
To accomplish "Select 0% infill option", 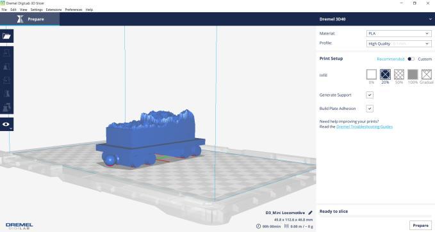I will click(371, 74).
